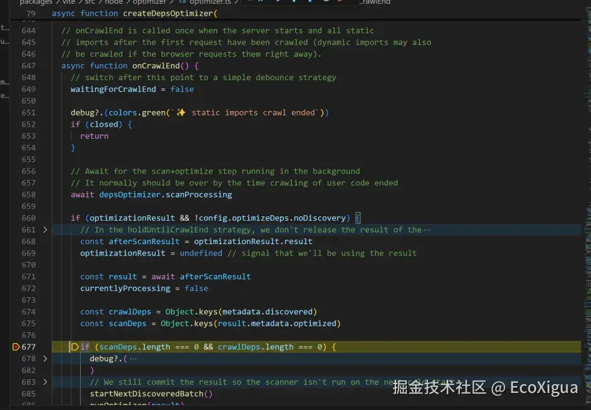Click 'depsOptimizer' on line 658
This screenshot has width=591, height=410.
130,194
